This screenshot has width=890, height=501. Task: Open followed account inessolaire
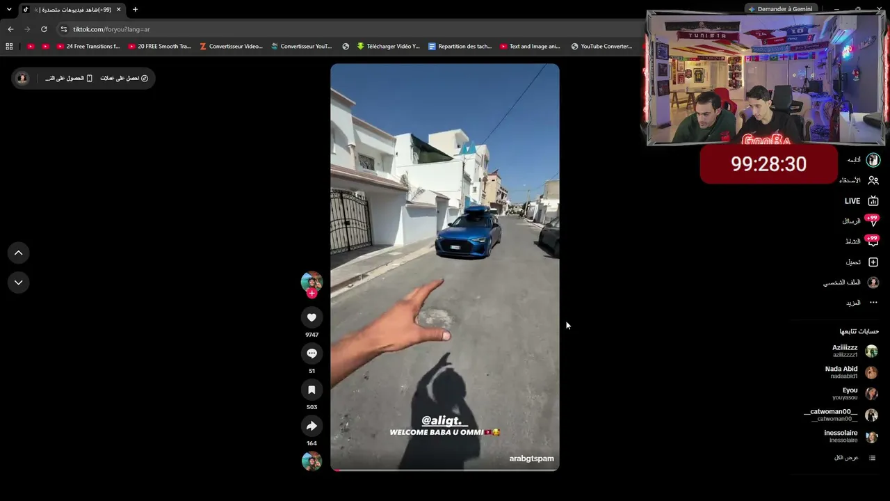850,436
